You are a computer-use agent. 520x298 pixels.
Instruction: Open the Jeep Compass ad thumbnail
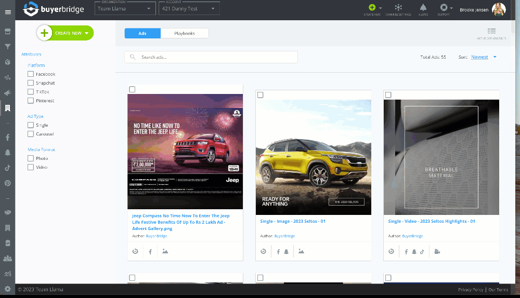[185, 152]
